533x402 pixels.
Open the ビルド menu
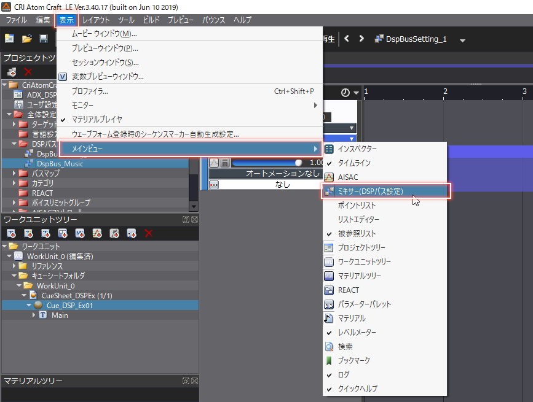(151, 20)
